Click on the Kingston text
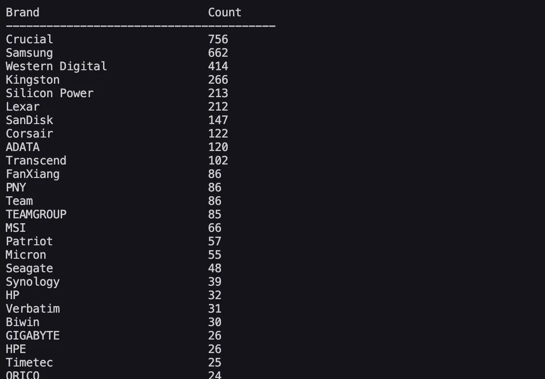This screenshot has width=545, height=379. point(33,80)
